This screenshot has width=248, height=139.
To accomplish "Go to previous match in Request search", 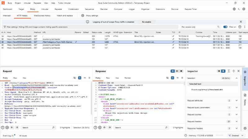I will click(x=12, y=127).
